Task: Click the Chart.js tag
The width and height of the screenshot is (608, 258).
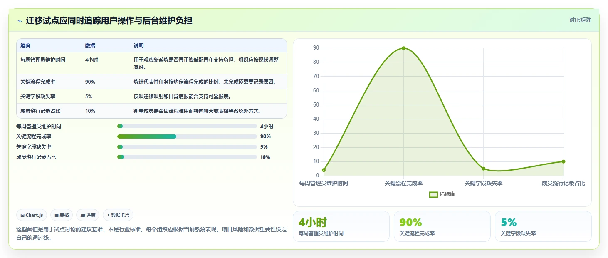Action: coord(32,215)
